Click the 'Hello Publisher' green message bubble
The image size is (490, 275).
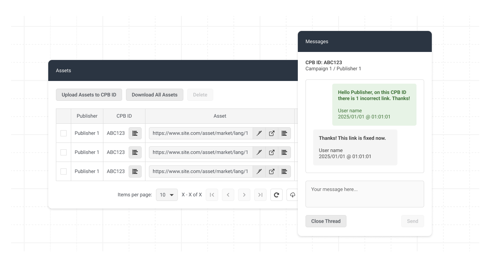374,105
